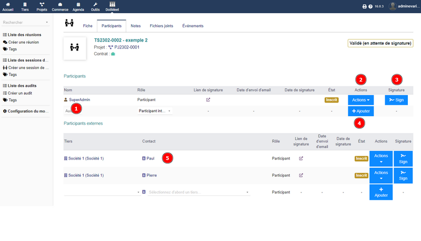Open the Agenda calendar icon

pyautogui.click(x=78, y=5)
